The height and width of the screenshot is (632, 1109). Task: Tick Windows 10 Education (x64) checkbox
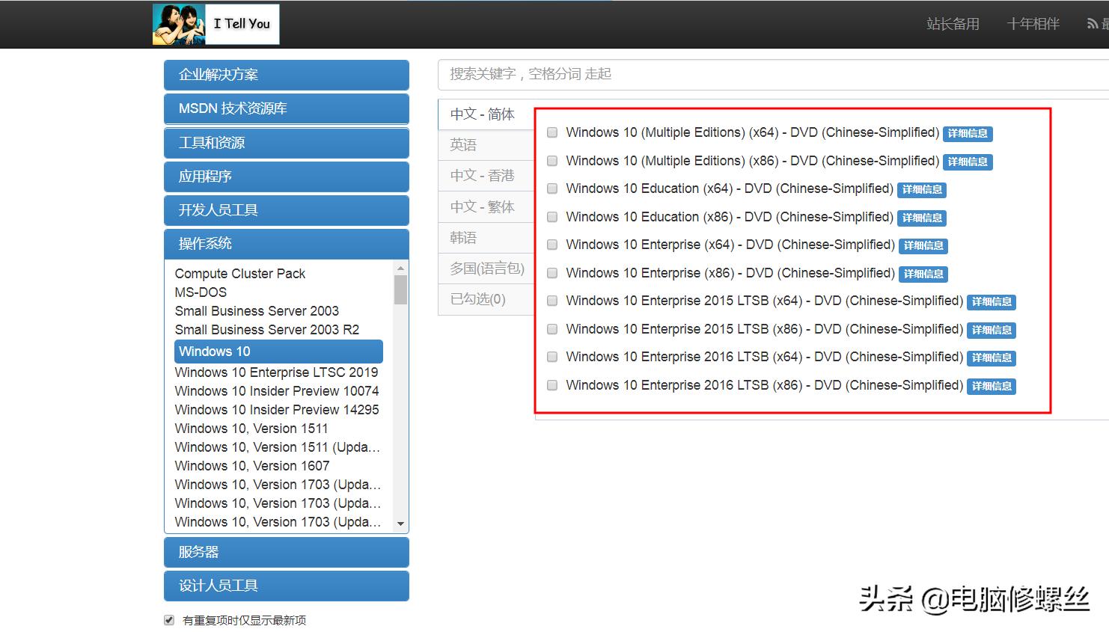click(x=552, y=188)
